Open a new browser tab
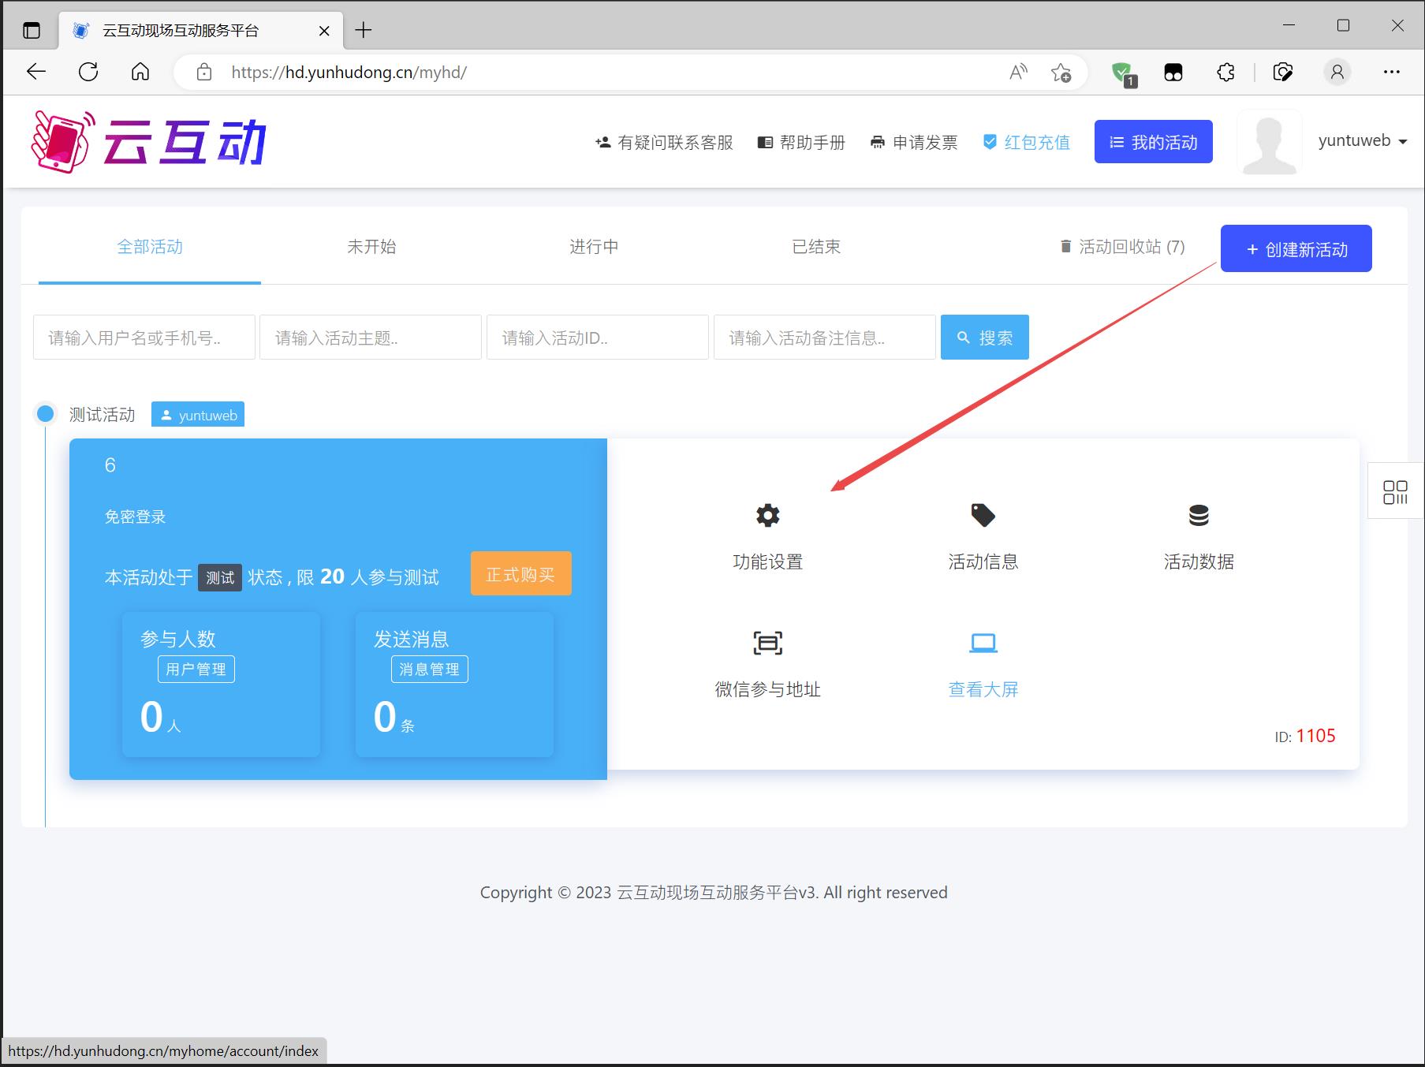This screenshot has height=1067, width=1425. tap(364, 30)
